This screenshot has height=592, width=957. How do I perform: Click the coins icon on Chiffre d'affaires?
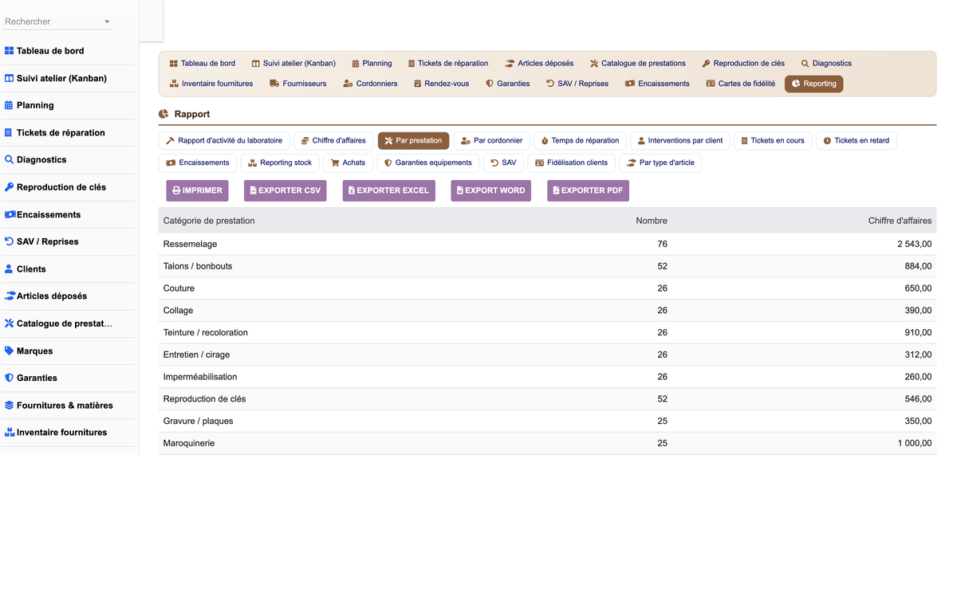coord(305,141)
